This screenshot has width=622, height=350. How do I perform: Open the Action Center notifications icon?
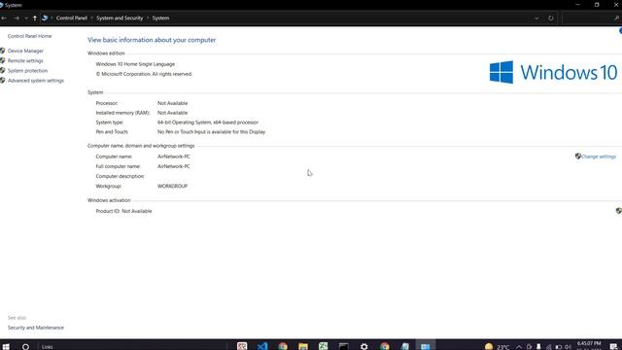tap(613, 346)
